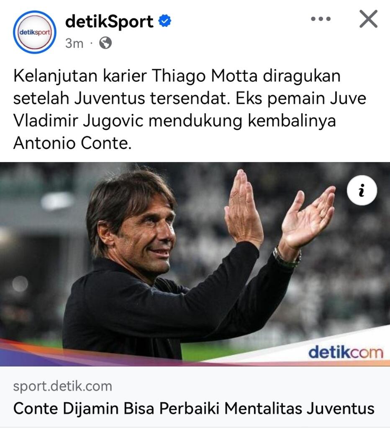The image size is (390, 429).
Task: Click the detikcom watermark logo on the photo
Action: (x=346, y=352)
